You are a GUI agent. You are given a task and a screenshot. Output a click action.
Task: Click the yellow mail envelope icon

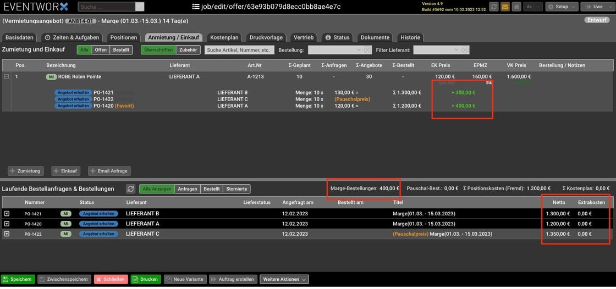tap(505, 7)
